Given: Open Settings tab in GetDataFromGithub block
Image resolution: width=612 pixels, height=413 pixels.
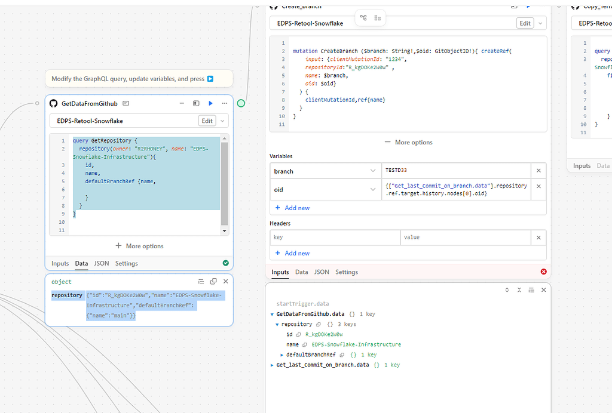Looking at the screenshot, I should click(x=127, y=263).
